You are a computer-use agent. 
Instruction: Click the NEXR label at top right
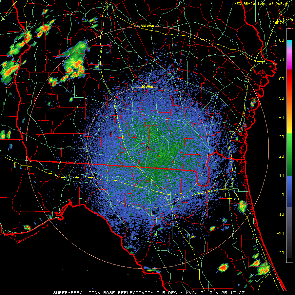point(288,20)
